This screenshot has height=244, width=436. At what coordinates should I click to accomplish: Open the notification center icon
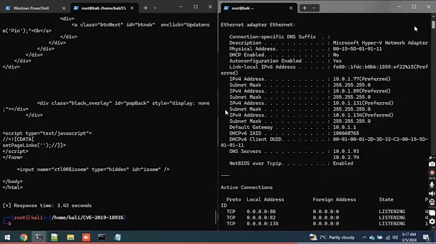point(426,237)
